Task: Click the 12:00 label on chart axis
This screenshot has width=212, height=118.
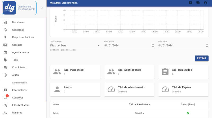Action: 132,32
